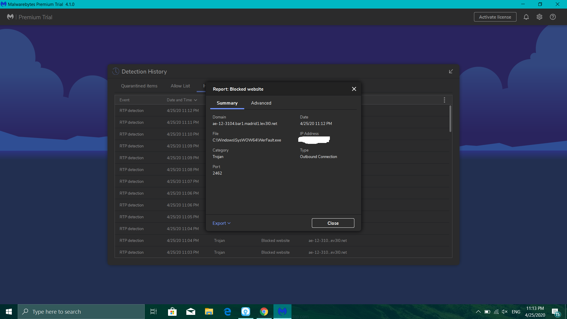Viewport: 567px width, 319px height.
Task: Click the WerFault.exe file path
Action: tap(247, 140)
